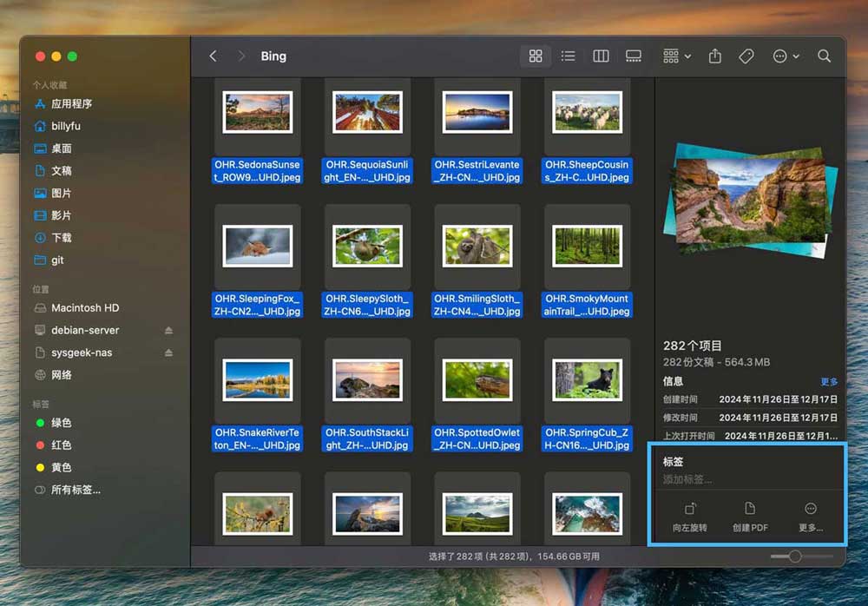
Task: Select 下载 folder in the sidebar
Action: pos(61,238)
